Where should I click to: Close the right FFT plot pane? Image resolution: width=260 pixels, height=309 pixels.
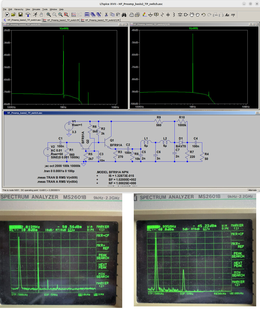[x=257, y=24]
